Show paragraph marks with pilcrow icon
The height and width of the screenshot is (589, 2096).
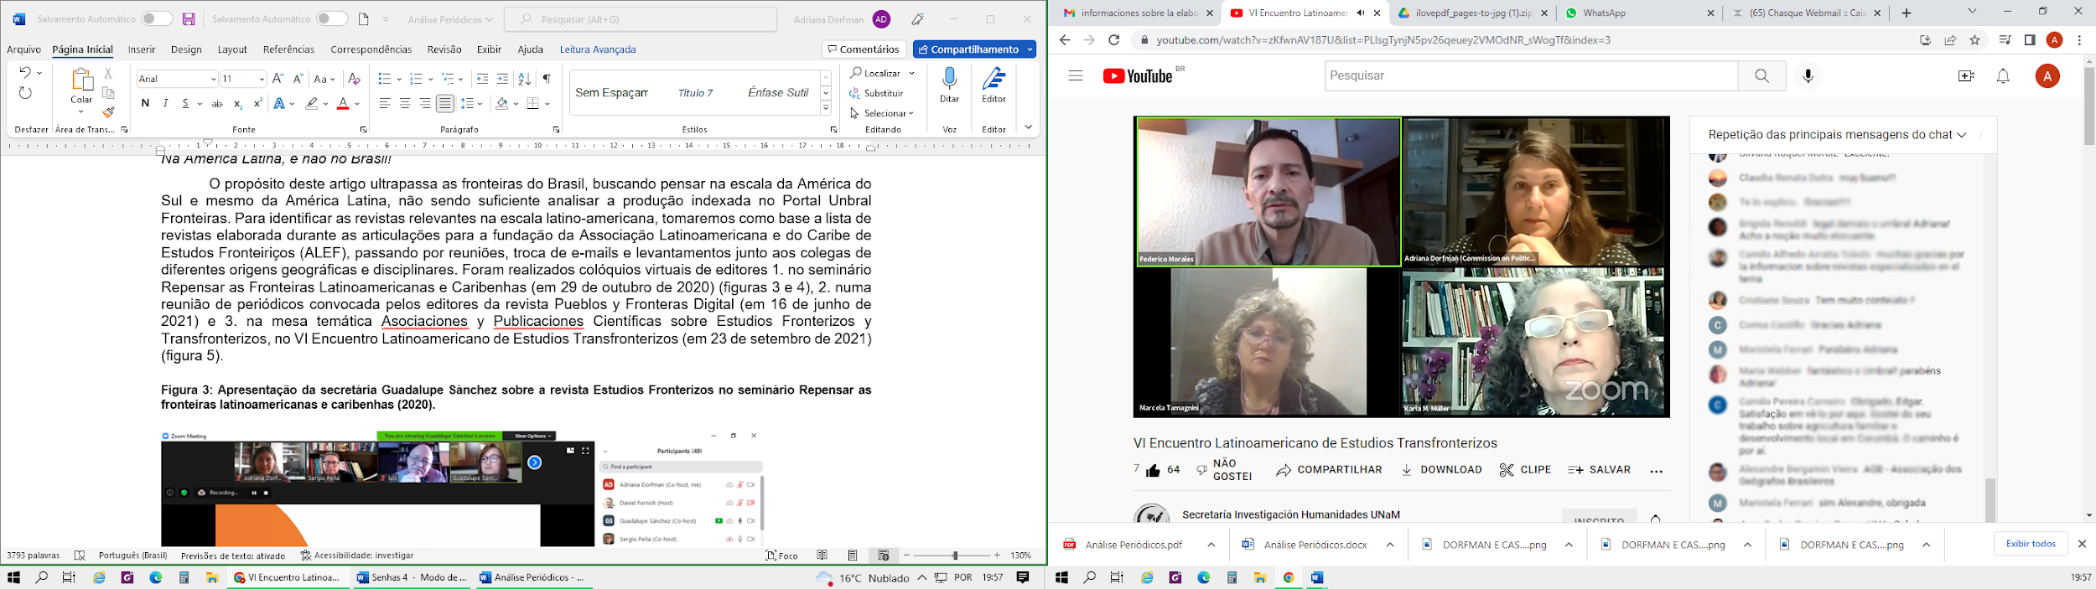547,79
